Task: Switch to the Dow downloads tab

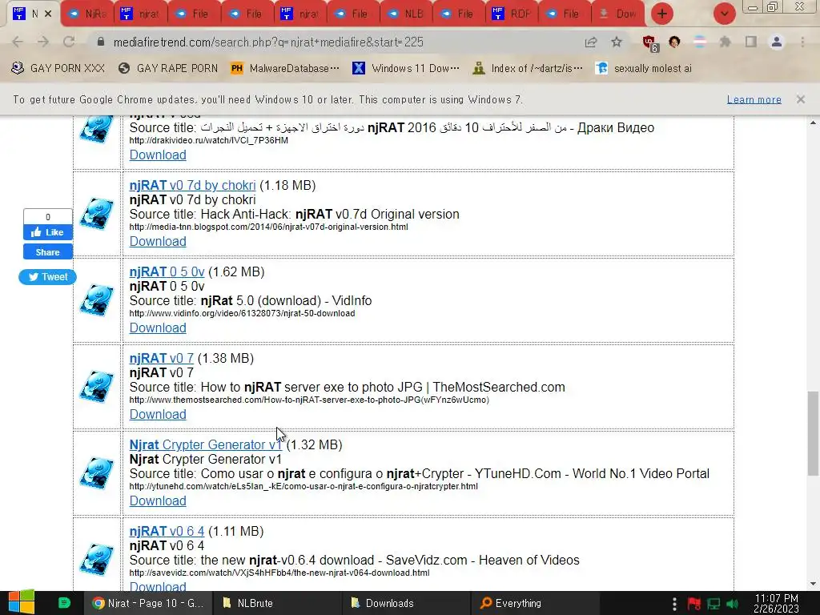Action: pos(617,14)
